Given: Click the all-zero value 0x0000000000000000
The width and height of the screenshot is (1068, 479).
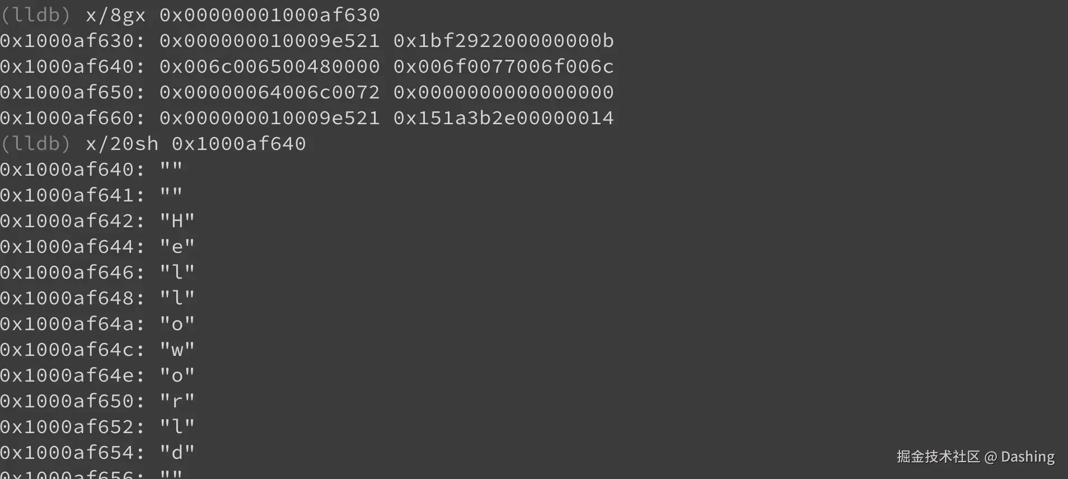Looking at the screenshot, I should click(503, 92).
